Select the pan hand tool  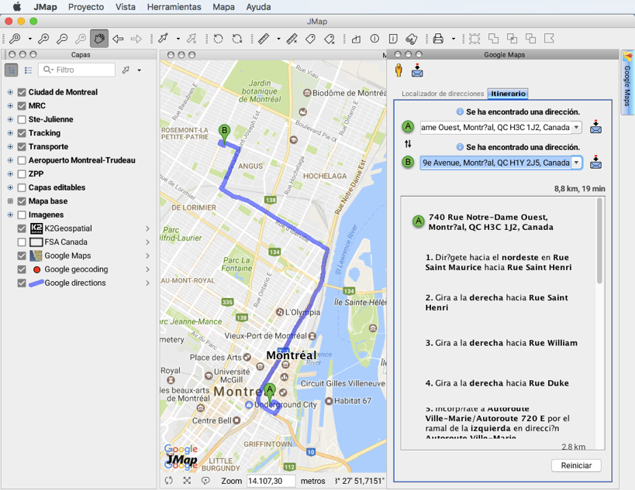[x=99, y=38]
